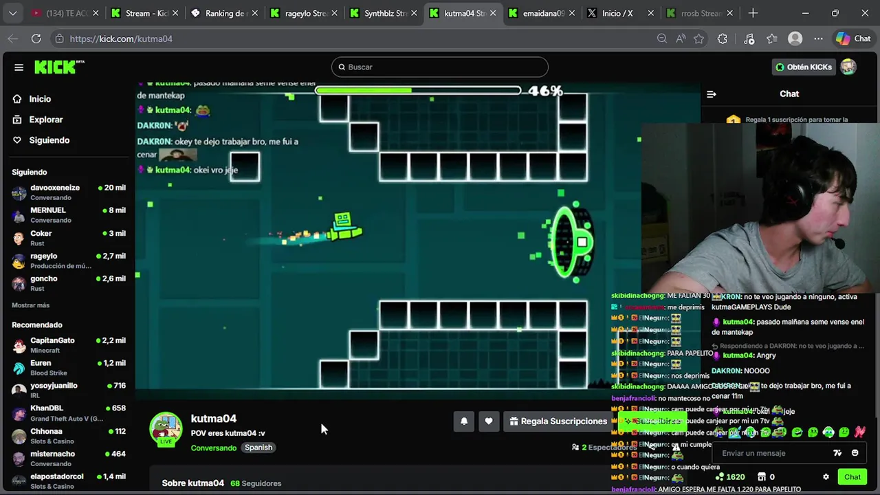880x495 pixels.
Task: Click green Chat send button
Action: 852,477
